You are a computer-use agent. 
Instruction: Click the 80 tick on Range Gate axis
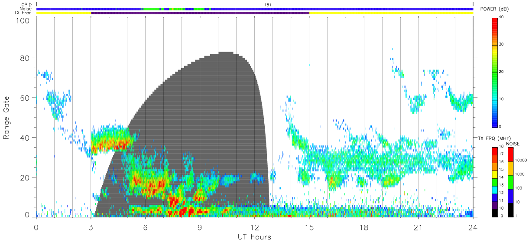pyautogui.click(x=26, y=58)
